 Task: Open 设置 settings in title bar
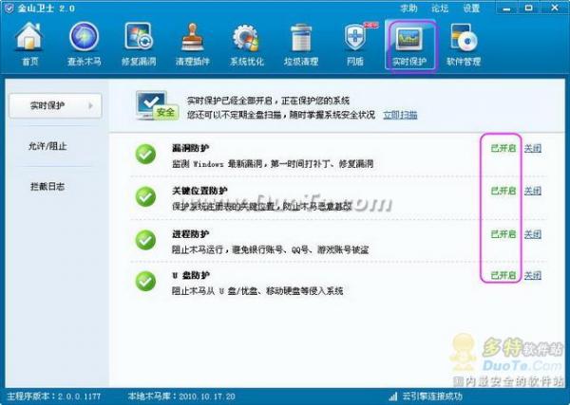tap(471, 9)
